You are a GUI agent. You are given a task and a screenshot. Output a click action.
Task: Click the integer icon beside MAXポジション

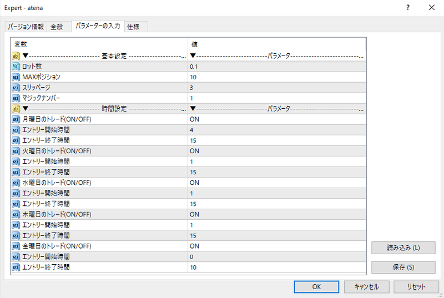[x=16, y=77]
